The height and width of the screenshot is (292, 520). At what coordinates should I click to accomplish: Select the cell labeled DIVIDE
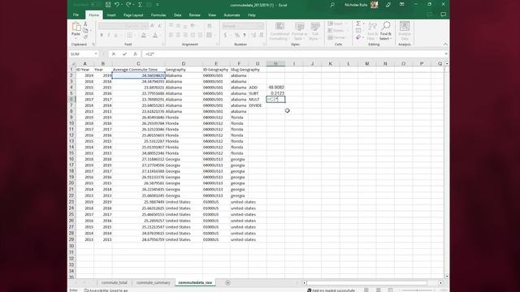click(x=258, y=105)
